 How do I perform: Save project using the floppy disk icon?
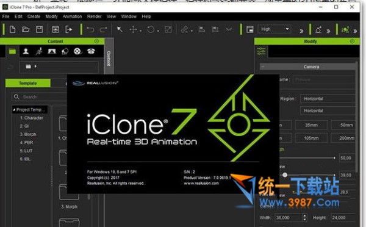click(x=39, y=29)
